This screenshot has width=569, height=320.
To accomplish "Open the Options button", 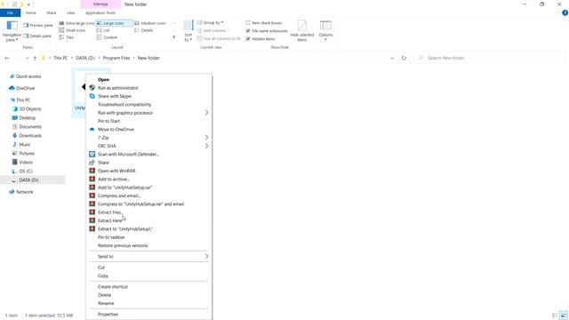I will pyautogui.click(x=325, y=30).
